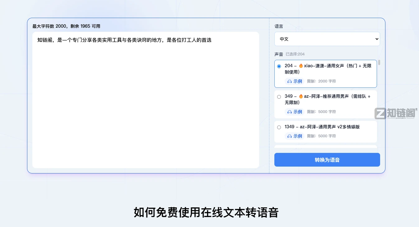Open the 示例 sample link for voice 204
The image size is (419, 227).
[298, 81]
